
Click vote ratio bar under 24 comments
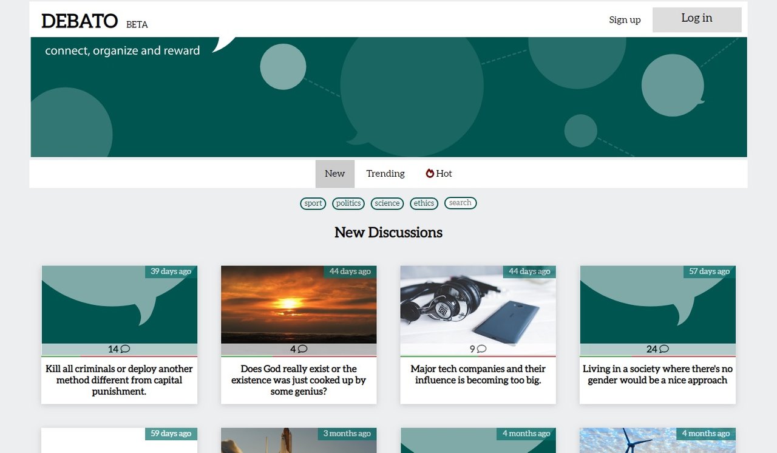coord(658,356)
